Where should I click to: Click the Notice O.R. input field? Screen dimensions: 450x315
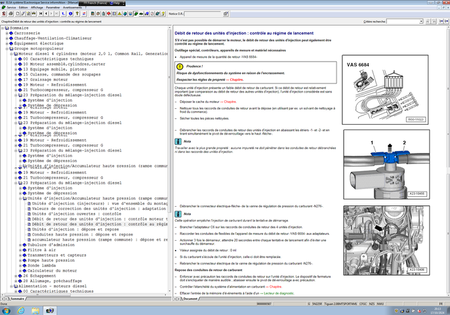pyautogui.click(x=203, y=14)
